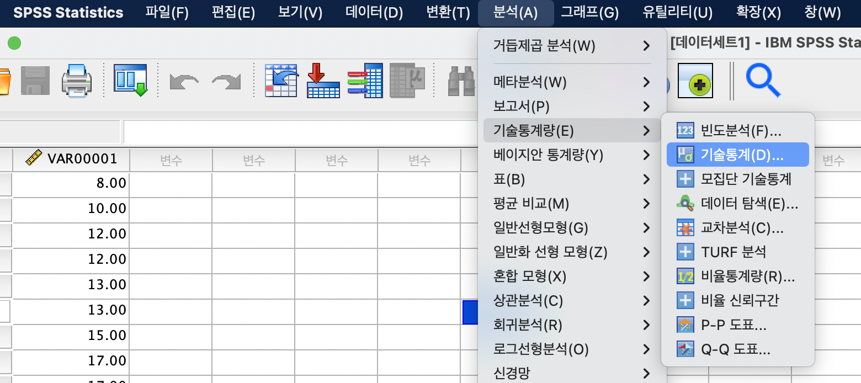This screenshot has height=383, width=861.
Task: Choose 모집단 기술통계 item
Action: point(738,179)
